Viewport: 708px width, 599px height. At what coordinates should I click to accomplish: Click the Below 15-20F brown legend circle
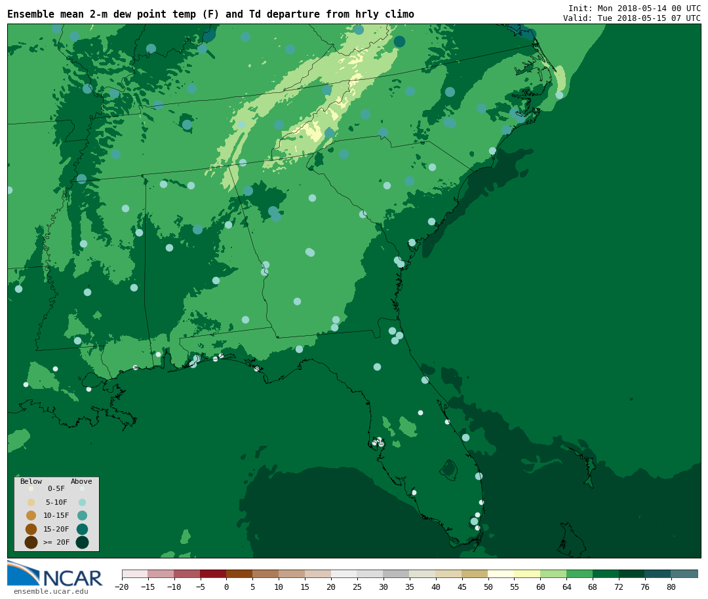coord(31,529)
